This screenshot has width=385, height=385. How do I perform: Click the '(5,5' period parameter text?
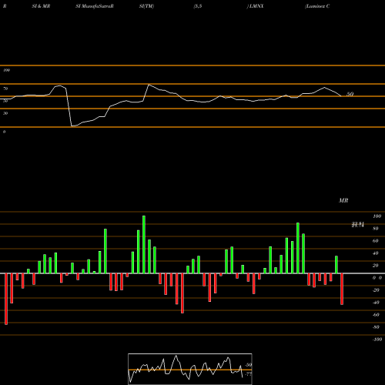coord(198,6)
